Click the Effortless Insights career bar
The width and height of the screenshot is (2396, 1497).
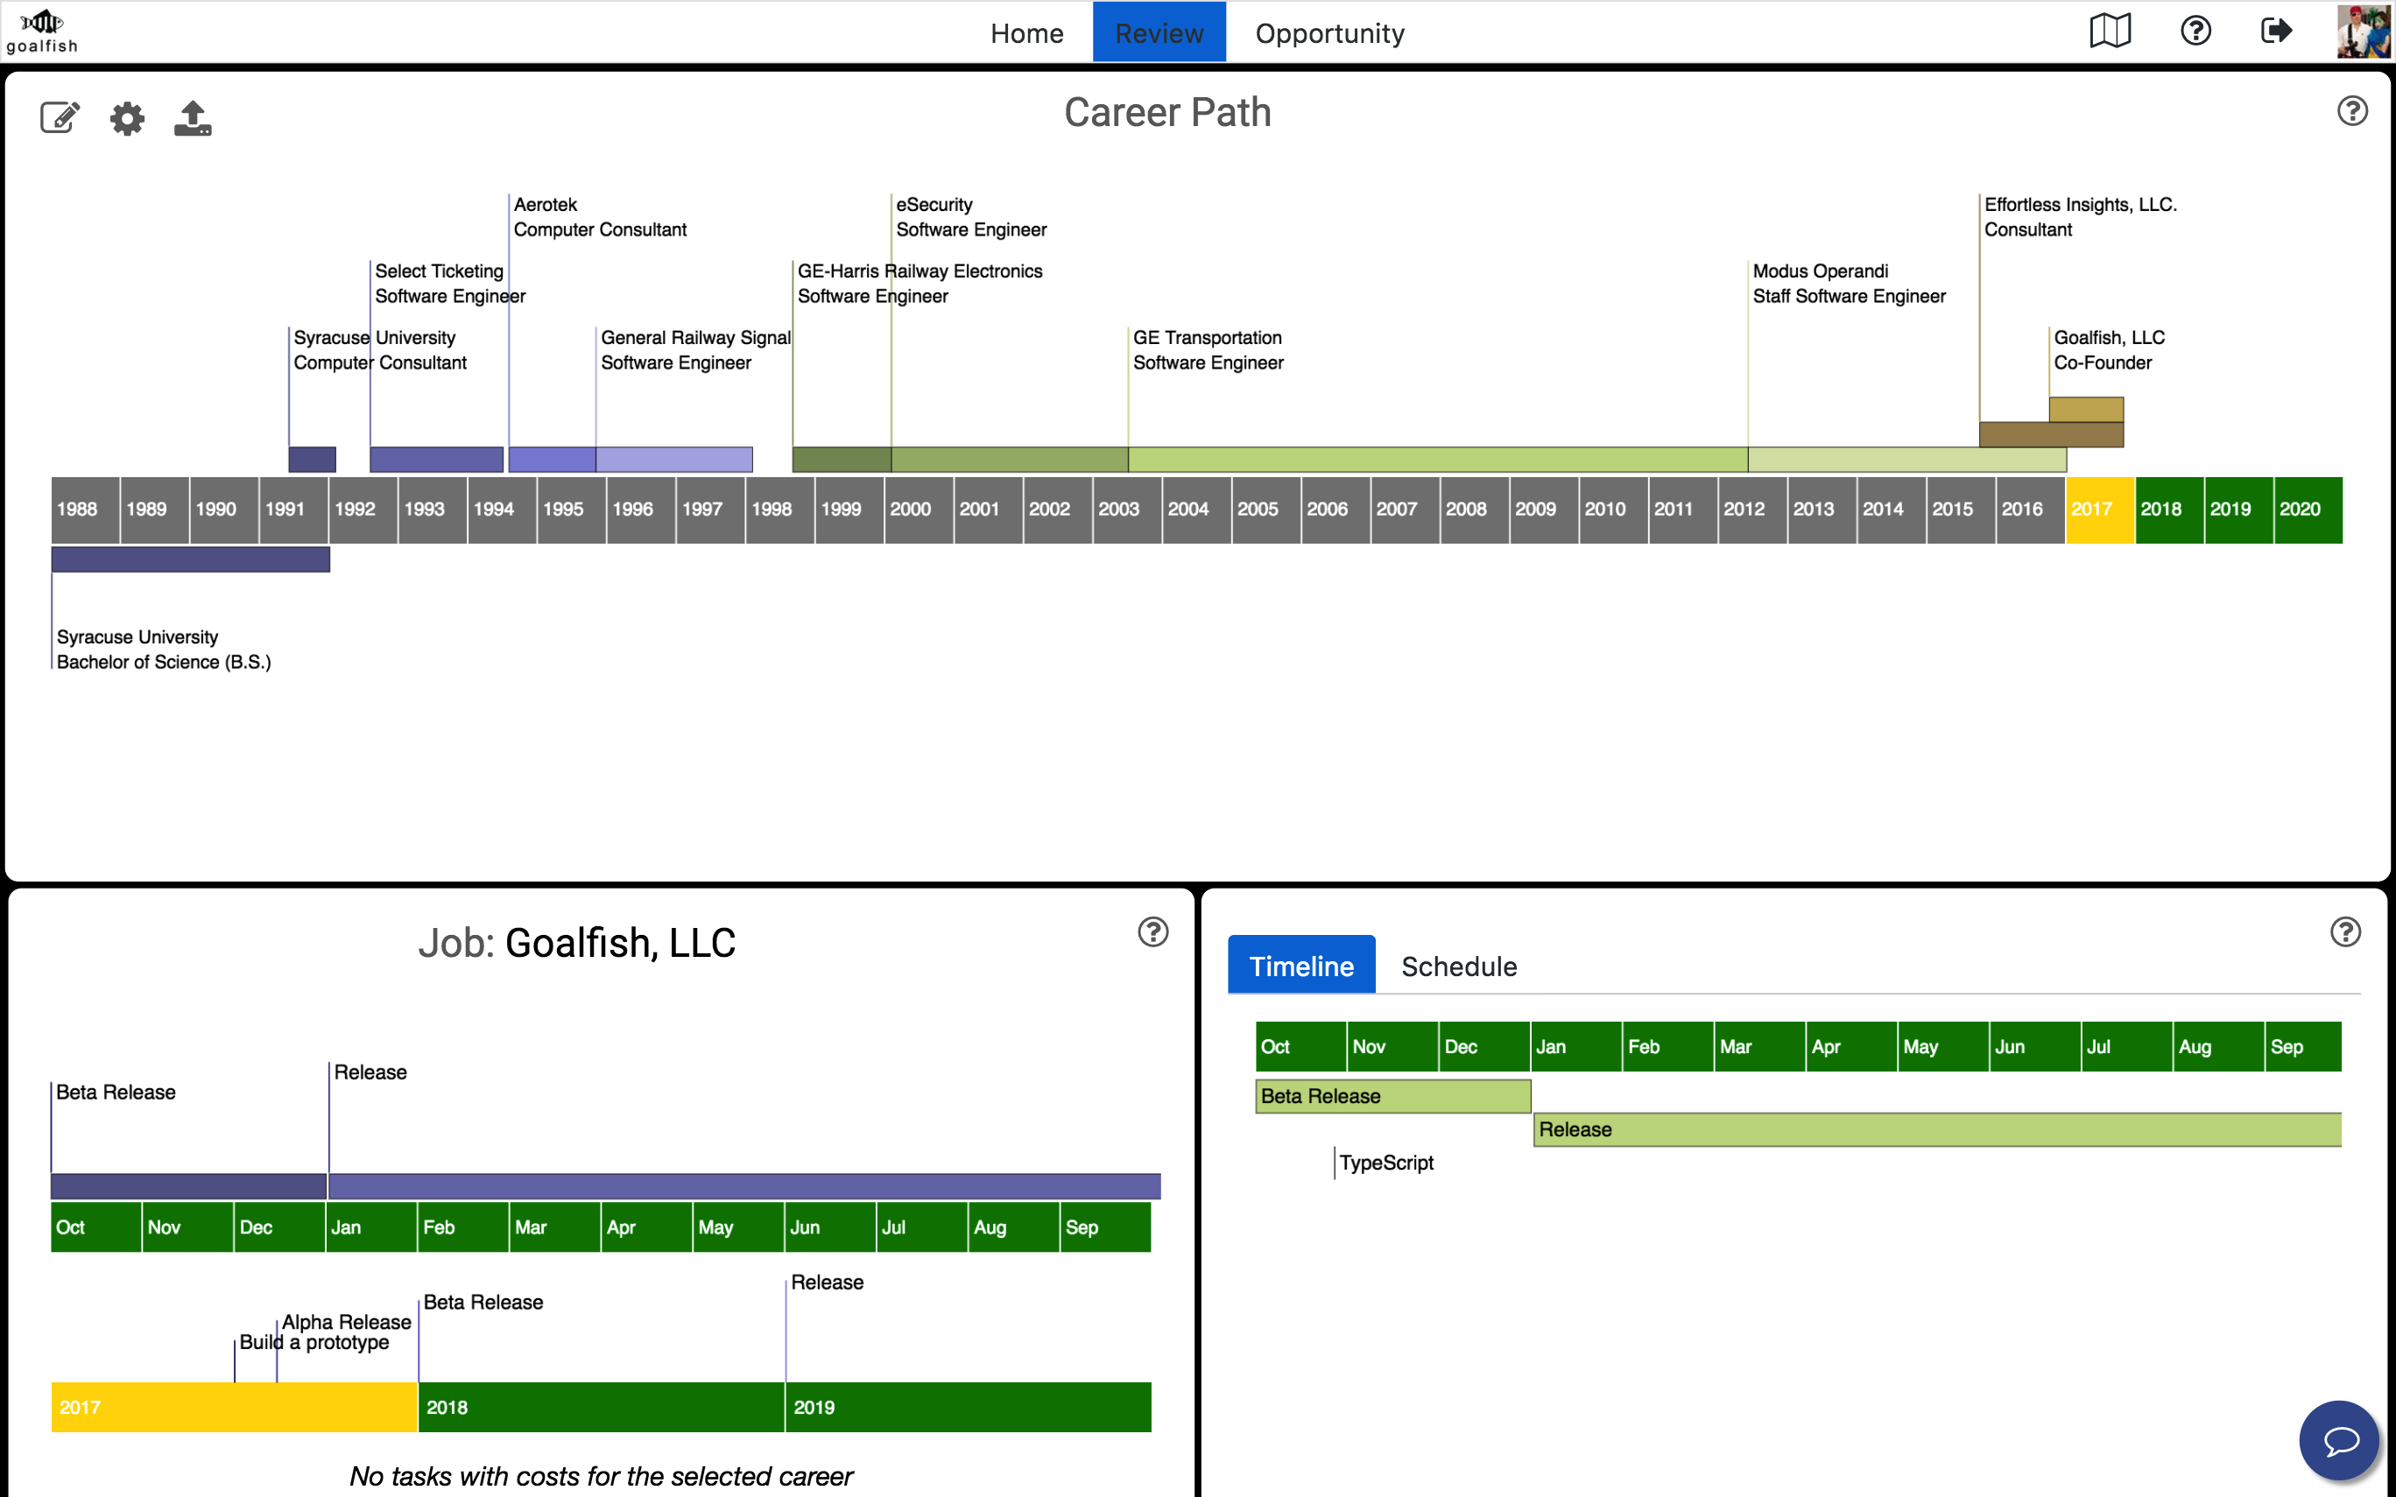pos(2052,434)
